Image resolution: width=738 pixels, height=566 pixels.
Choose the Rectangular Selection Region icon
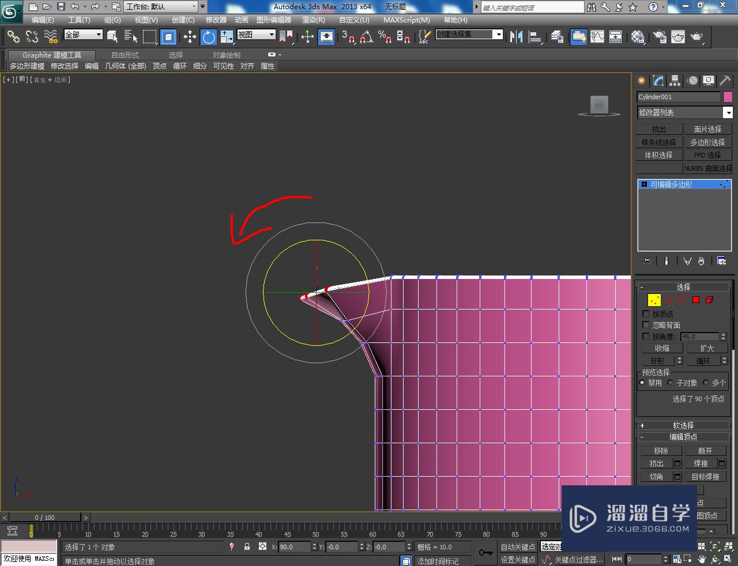pos(150,36)
